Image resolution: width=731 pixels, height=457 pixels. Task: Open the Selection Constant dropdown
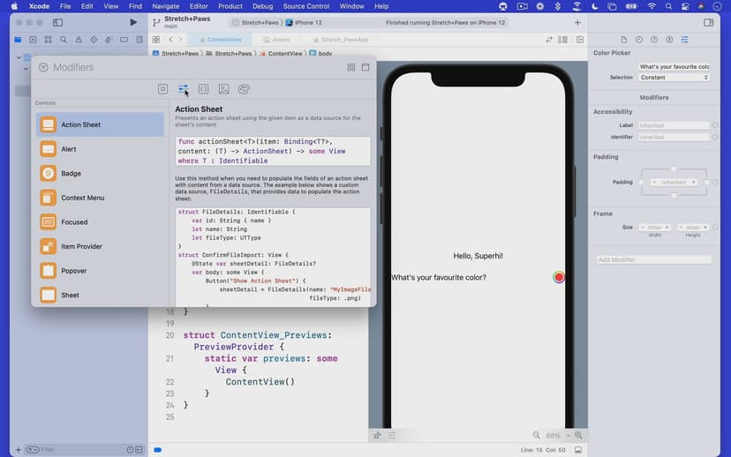point(674,78)
